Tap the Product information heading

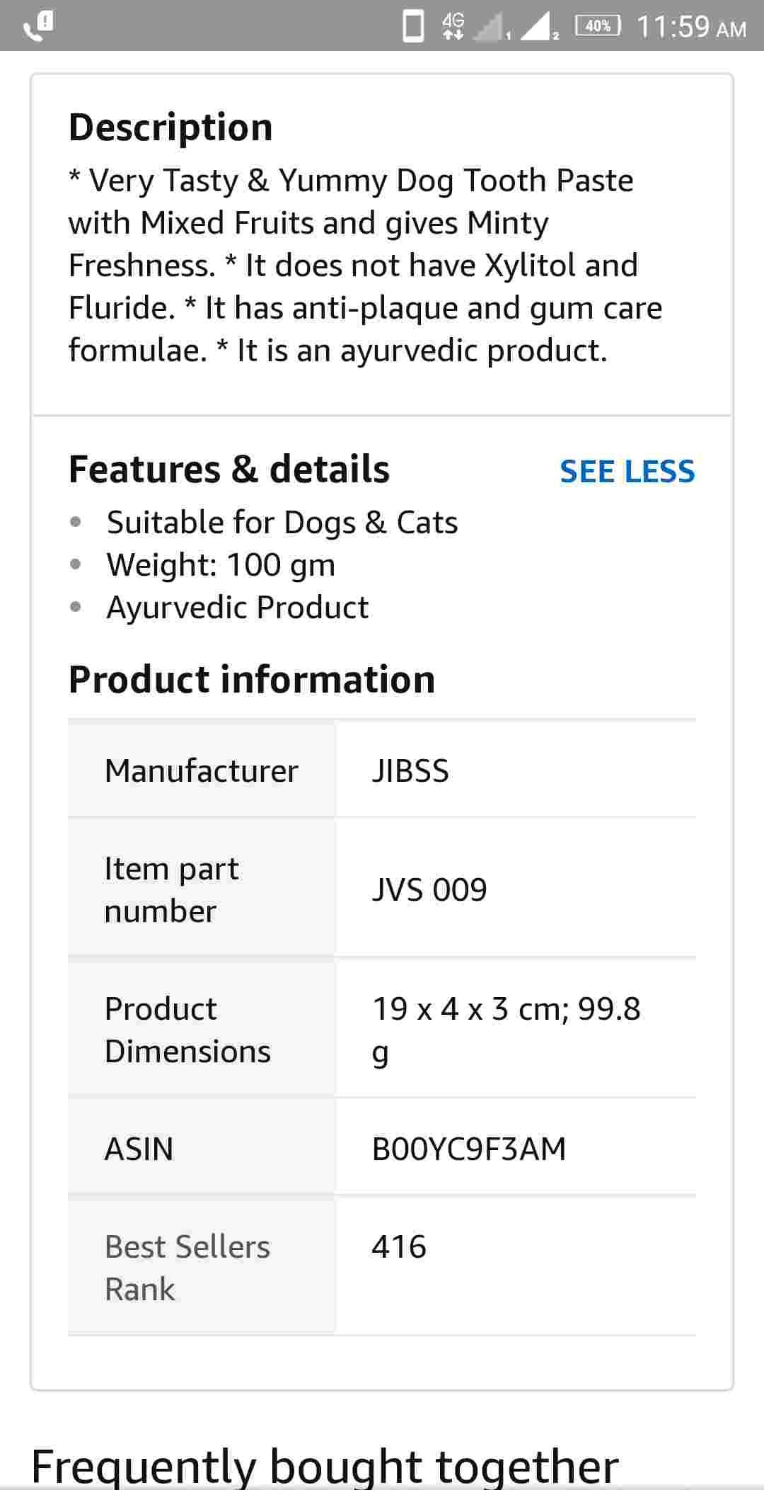pyautogui.click(x=252, y=680)
